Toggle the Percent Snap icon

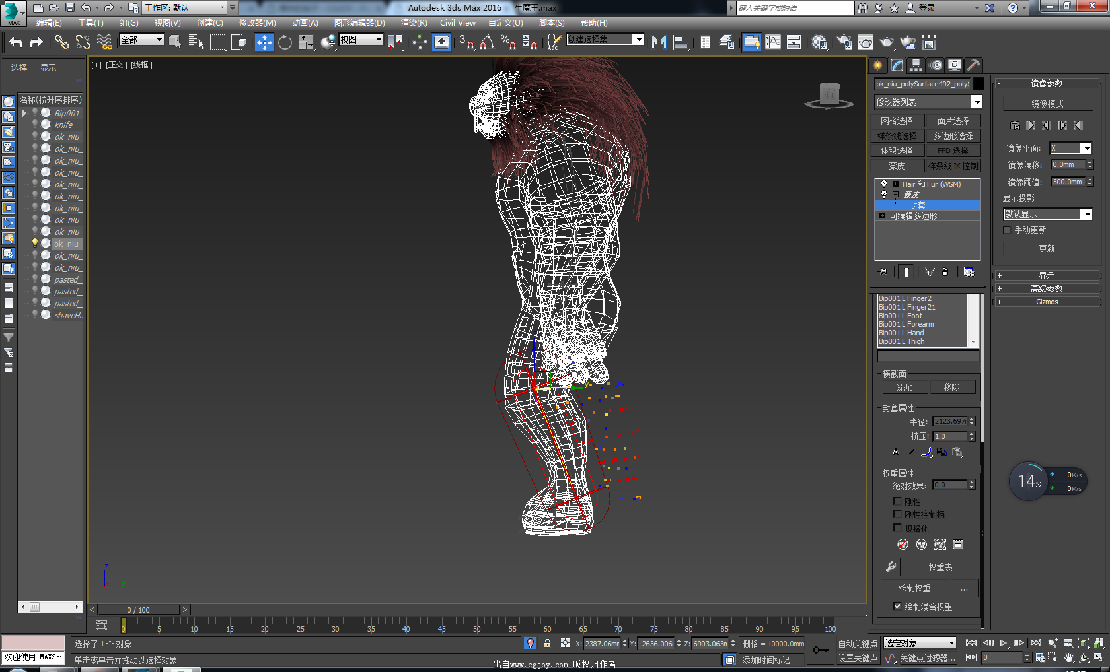tap(508, 42)
